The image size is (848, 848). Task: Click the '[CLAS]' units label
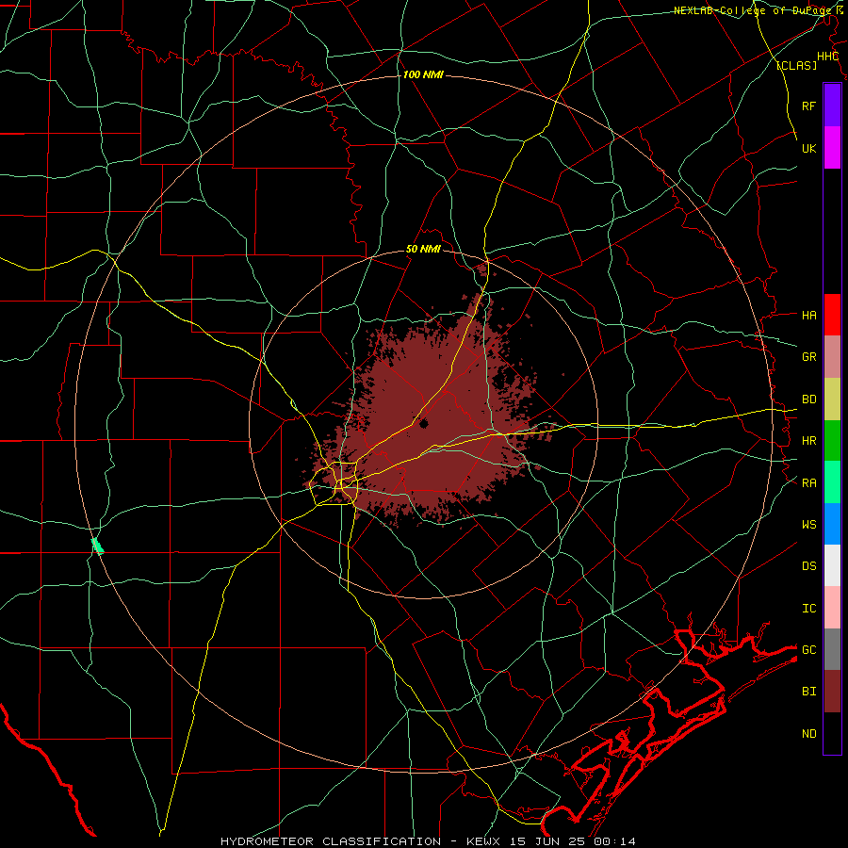click(796, 65)
